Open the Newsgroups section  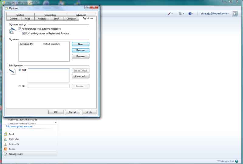[29, 154]
